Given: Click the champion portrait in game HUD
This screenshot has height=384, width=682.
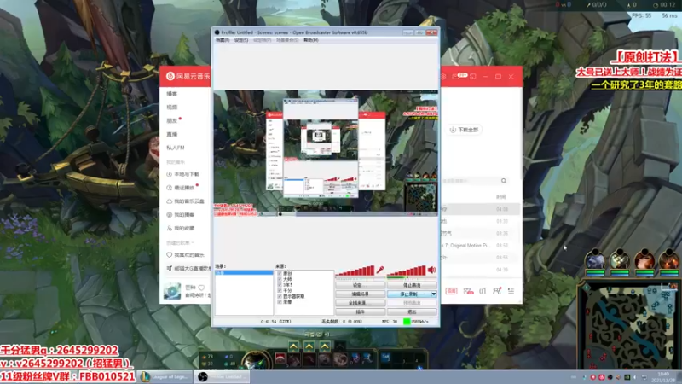Looking at the screenshot, I should 255,361.
